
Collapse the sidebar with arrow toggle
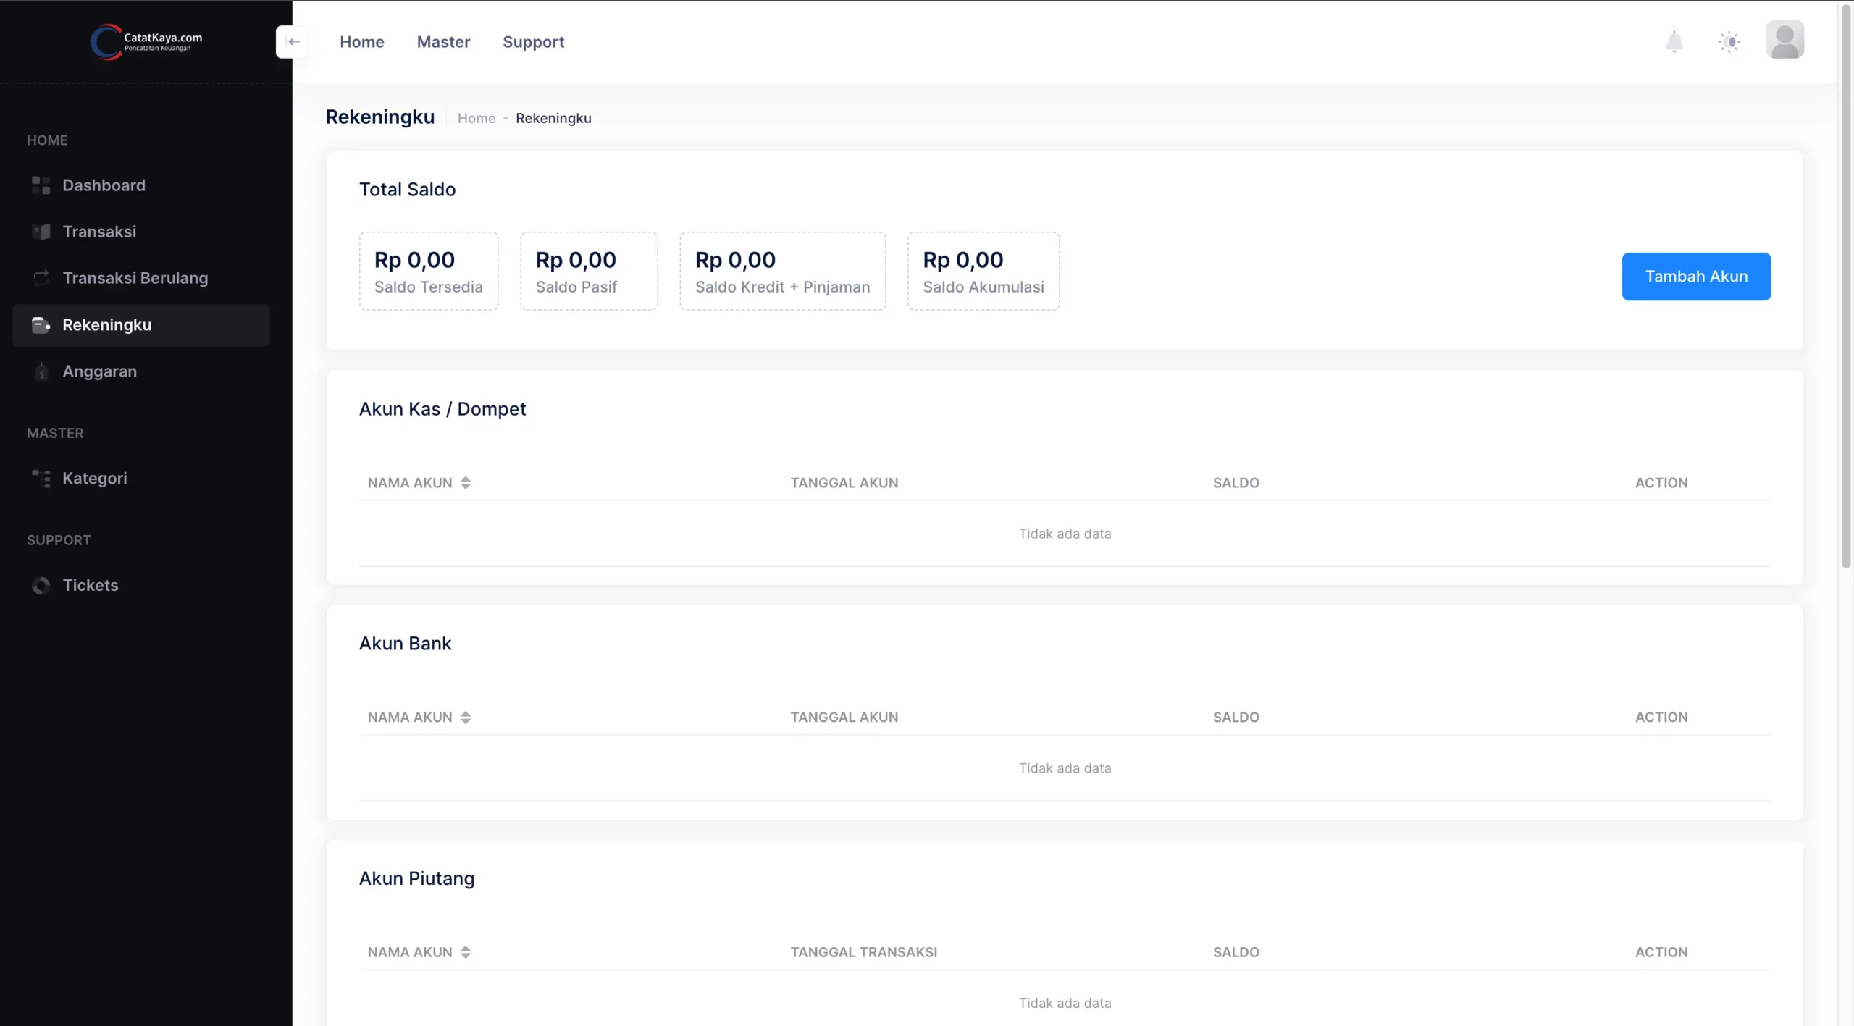point(293,42)
